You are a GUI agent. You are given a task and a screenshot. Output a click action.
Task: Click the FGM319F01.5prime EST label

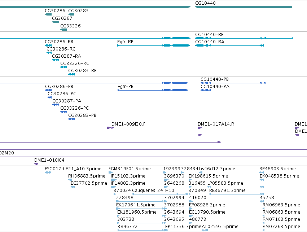[x=130, y=169]
